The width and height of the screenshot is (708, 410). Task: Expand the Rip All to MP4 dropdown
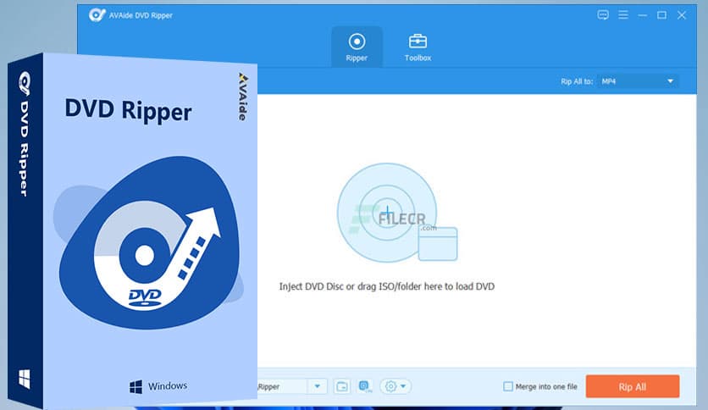[x=638, y=81]
